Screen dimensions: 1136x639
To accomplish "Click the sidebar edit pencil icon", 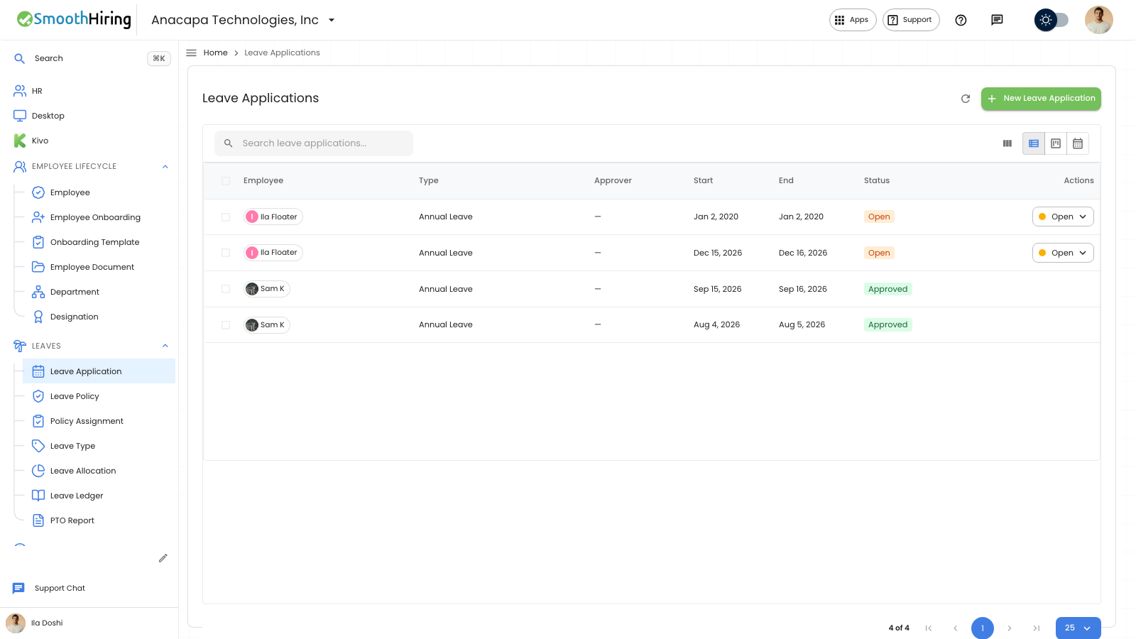I will 163,558.
